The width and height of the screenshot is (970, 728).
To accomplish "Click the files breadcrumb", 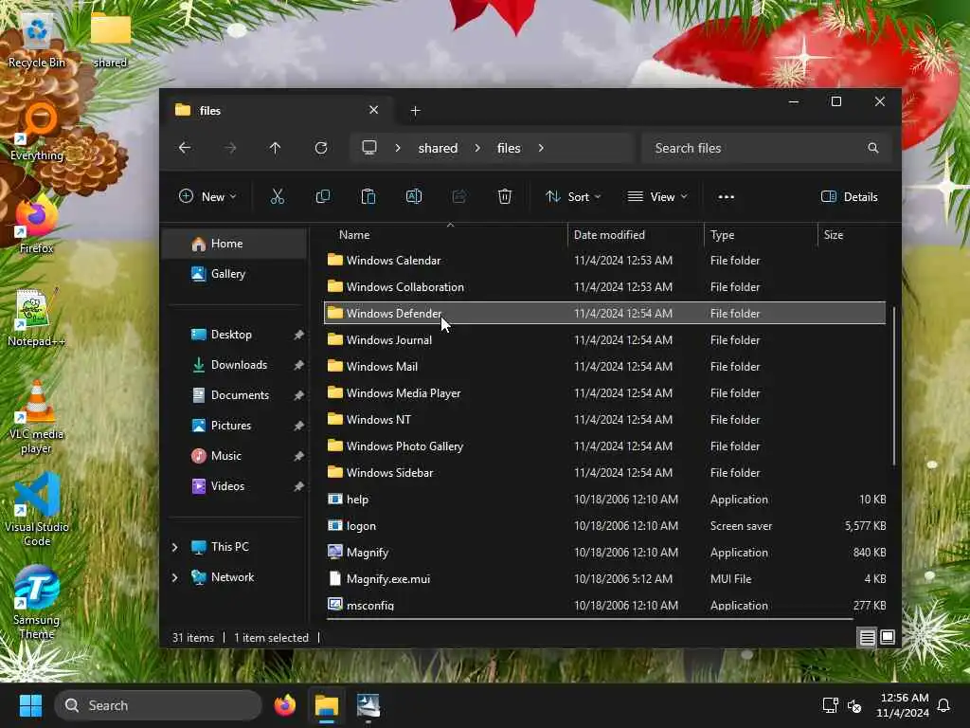I will point(509,148).
